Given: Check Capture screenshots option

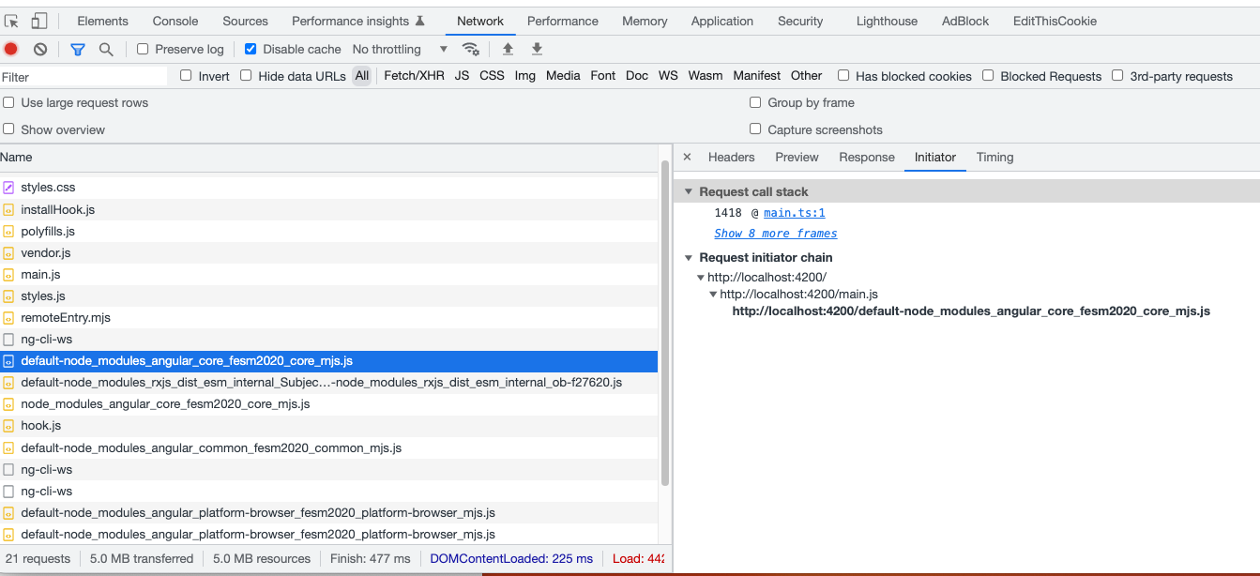Looking at the screenshot, I should pos(755,129).
